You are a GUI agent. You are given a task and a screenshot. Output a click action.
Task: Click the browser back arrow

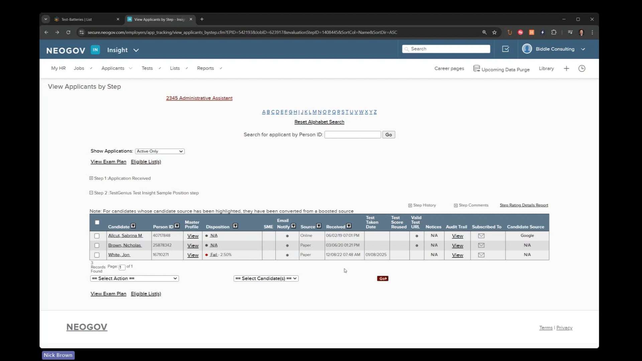point(46,32)
